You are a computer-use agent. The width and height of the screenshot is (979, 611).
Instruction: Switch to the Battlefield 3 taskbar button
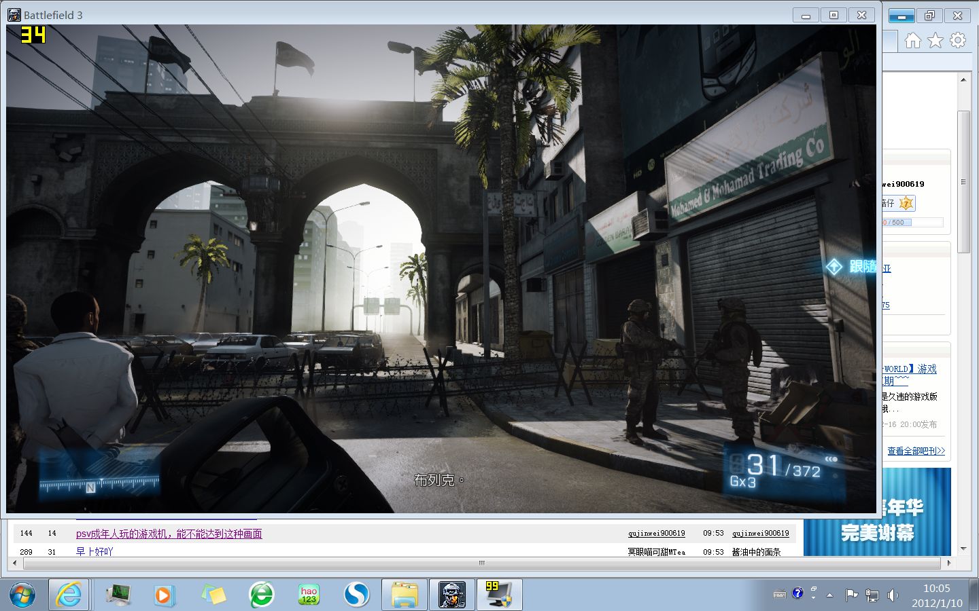click(452, 595)
